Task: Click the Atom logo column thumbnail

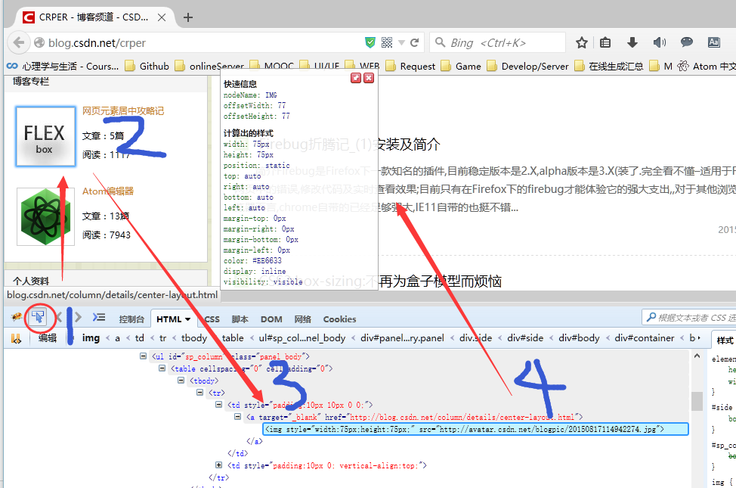Action: (45, 216)
